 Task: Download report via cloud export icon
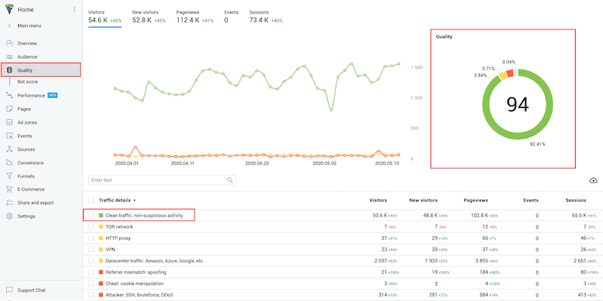[x=593, y=180]
